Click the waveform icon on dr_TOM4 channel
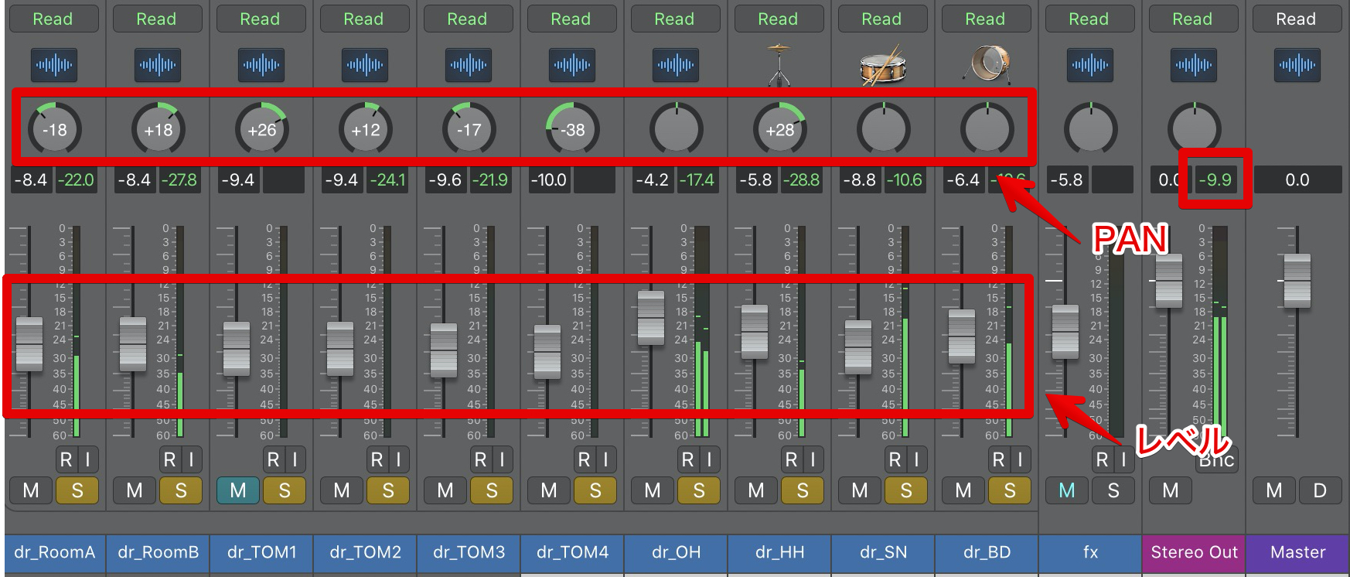1350x577 pixels. coord(572,65)
